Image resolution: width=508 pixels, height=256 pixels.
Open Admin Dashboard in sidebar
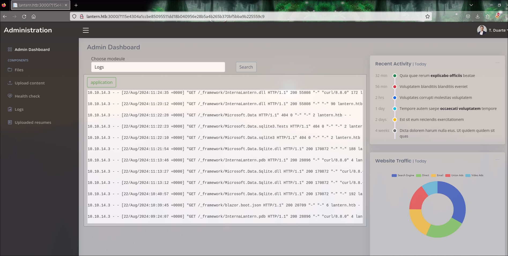pyautogui.click(x=32, y=49)
